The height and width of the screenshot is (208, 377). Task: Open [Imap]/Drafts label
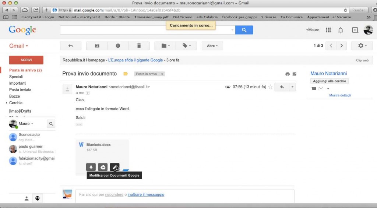(x=20, y=111)
